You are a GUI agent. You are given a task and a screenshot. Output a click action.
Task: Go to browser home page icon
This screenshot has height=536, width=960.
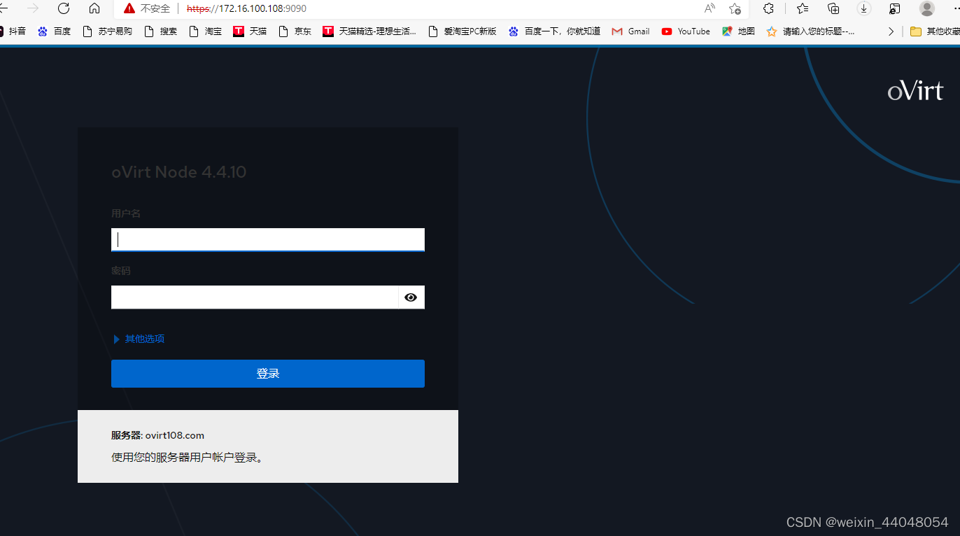tap(94, 8)
